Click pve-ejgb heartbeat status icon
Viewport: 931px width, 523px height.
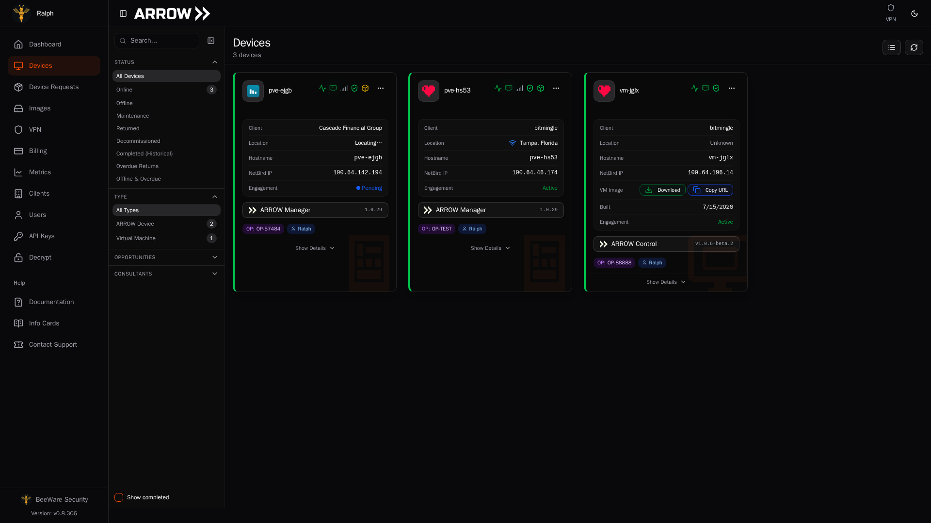click(x=322, y=88)
